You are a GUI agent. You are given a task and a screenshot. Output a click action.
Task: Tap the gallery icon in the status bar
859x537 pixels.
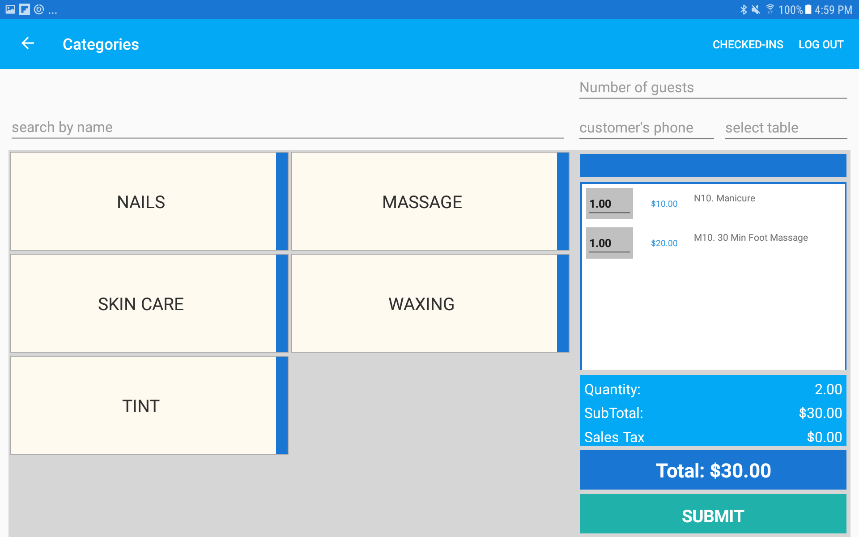click(10, 9)
